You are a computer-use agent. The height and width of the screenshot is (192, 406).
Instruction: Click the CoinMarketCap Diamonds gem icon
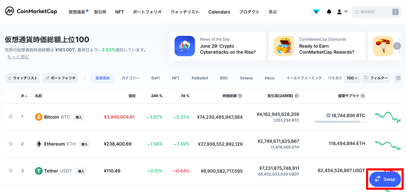click(316, 11)
